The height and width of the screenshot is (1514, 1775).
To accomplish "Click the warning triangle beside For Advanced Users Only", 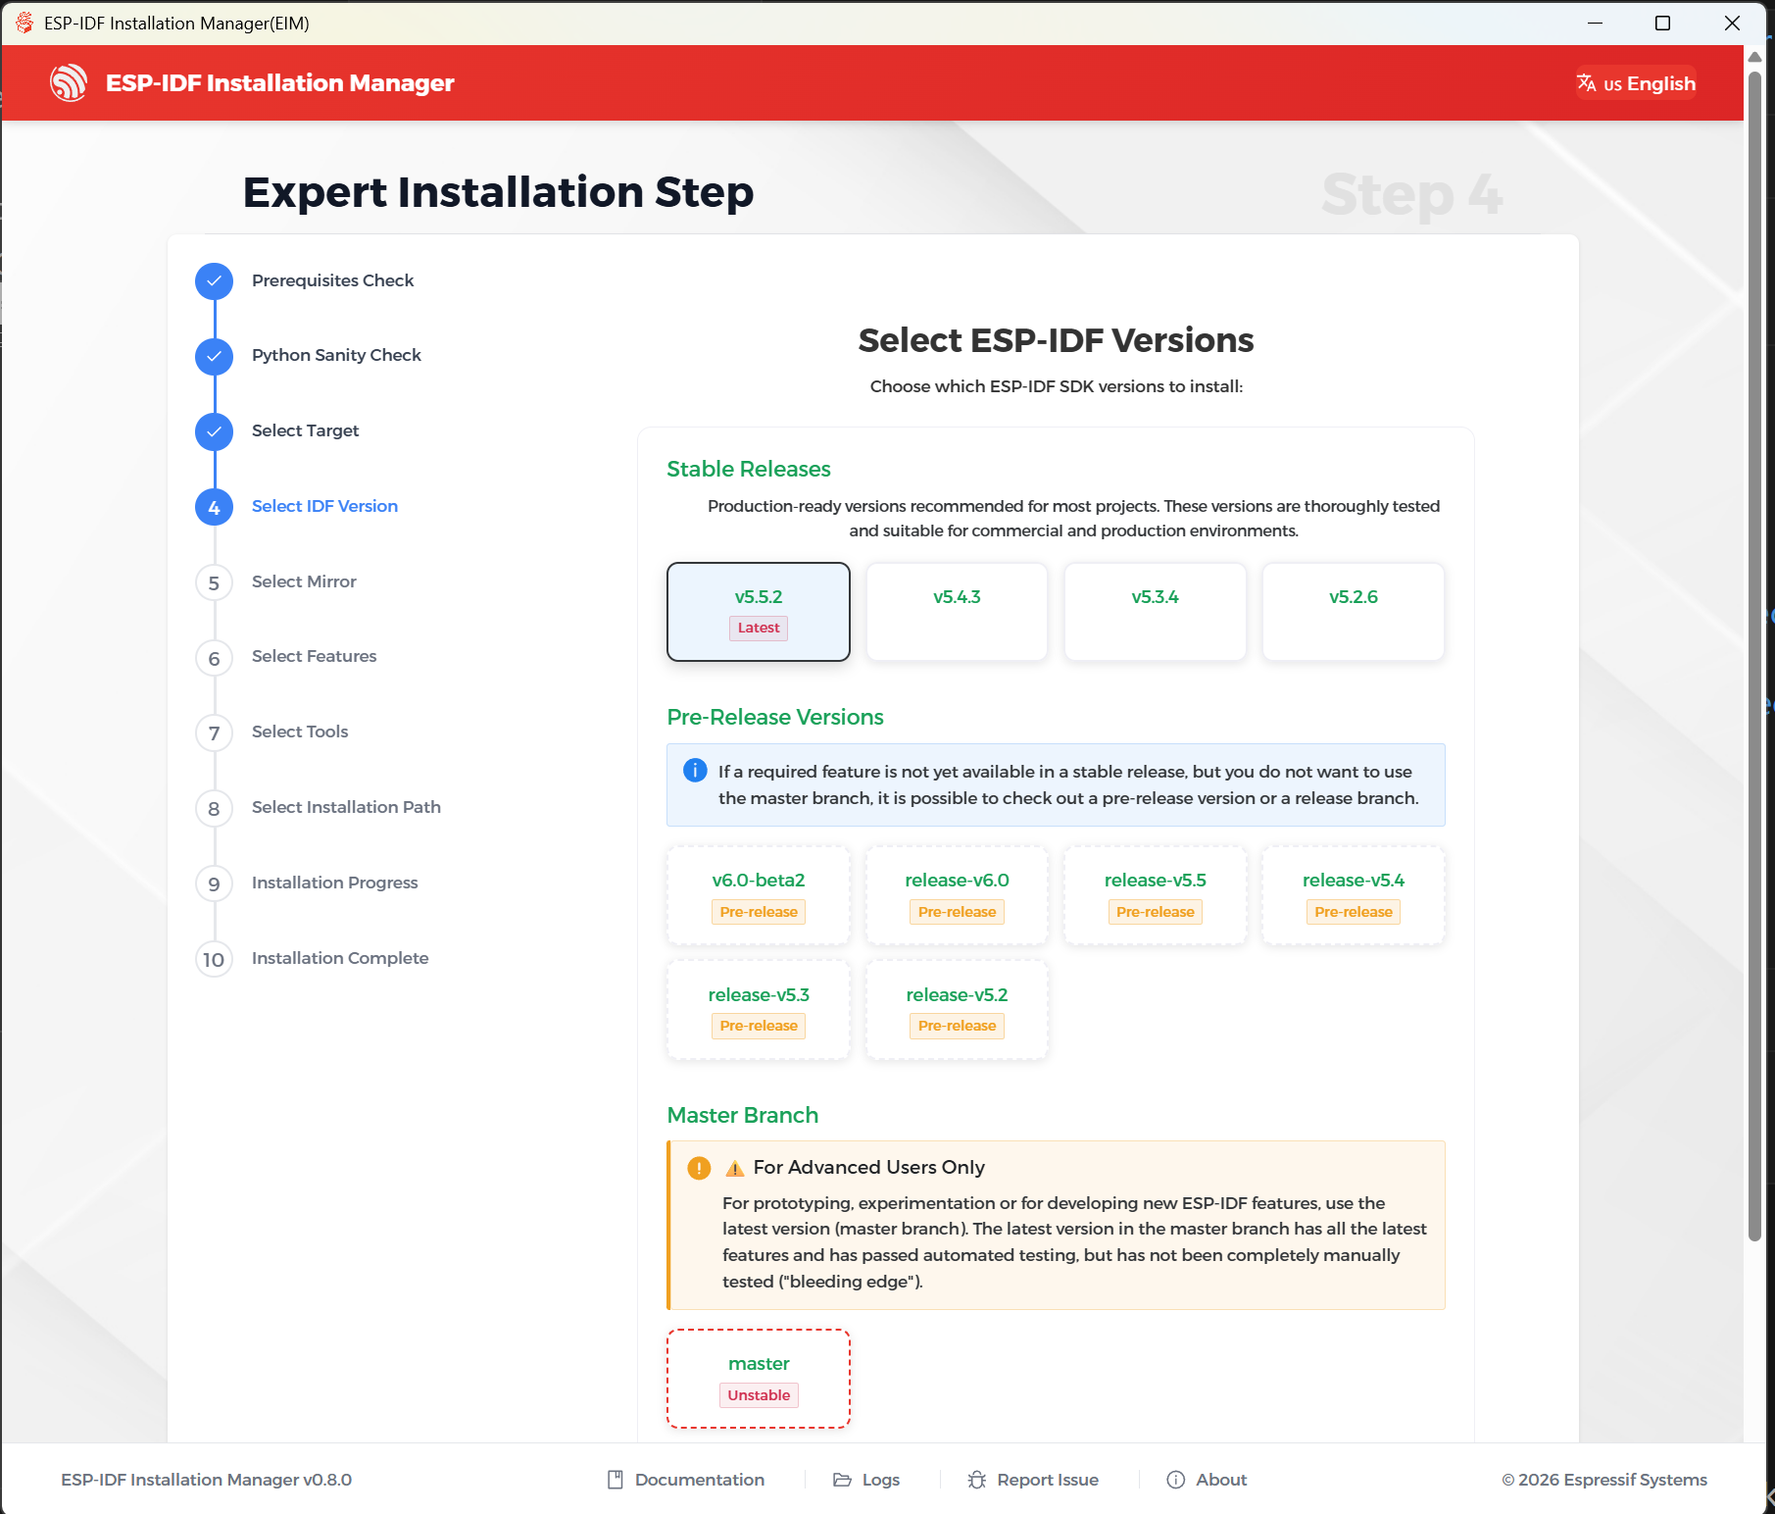I will (735, 1169).
